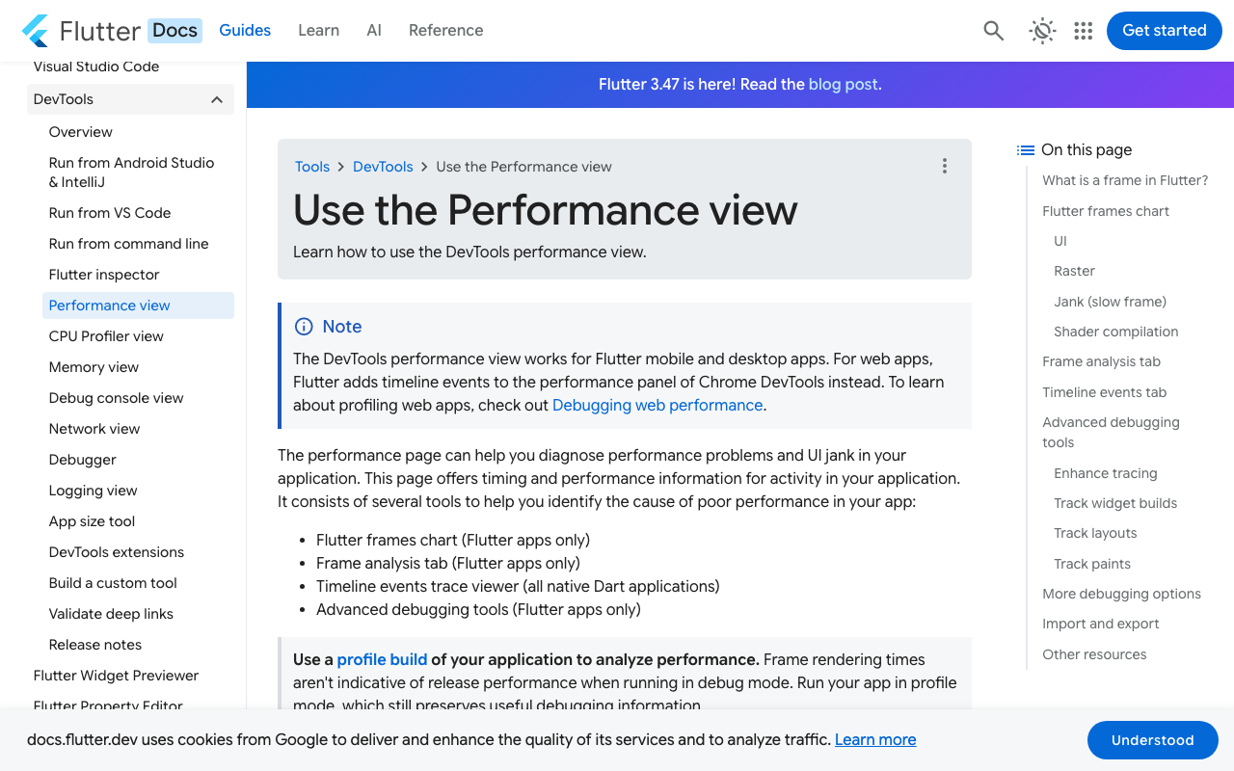The image size is (1234, 771).
Task: Jump to Flutter frames chart section
Action: tap(1106, 211)
